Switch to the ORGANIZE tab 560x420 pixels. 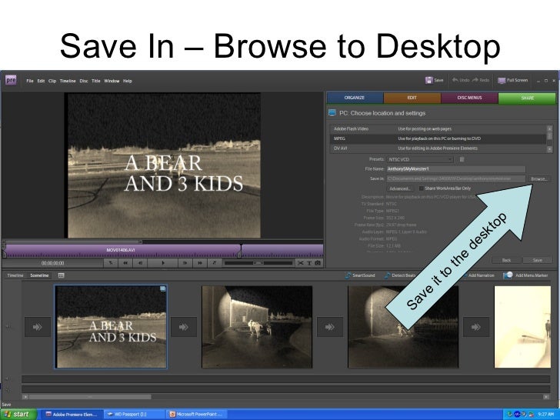click(x=355, y=98)
